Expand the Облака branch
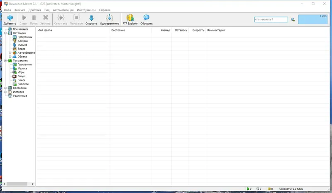The width and height of the screenshot is (332, 193). coord(10,57)
